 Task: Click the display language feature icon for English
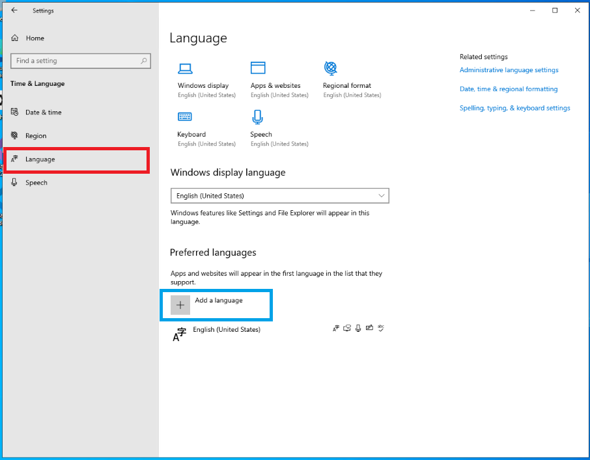(x=335, y=328)
